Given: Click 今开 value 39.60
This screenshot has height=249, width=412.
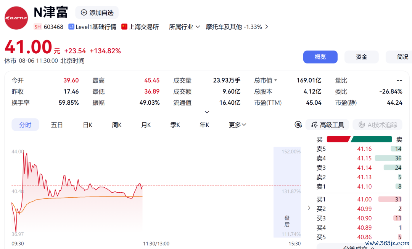Looking at the screenshot, I should click(x=71, y=80).
